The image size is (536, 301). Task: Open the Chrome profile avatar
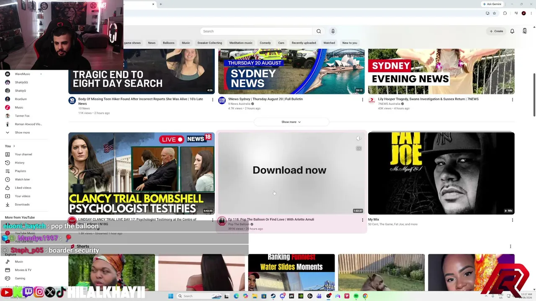click(523, 13)
